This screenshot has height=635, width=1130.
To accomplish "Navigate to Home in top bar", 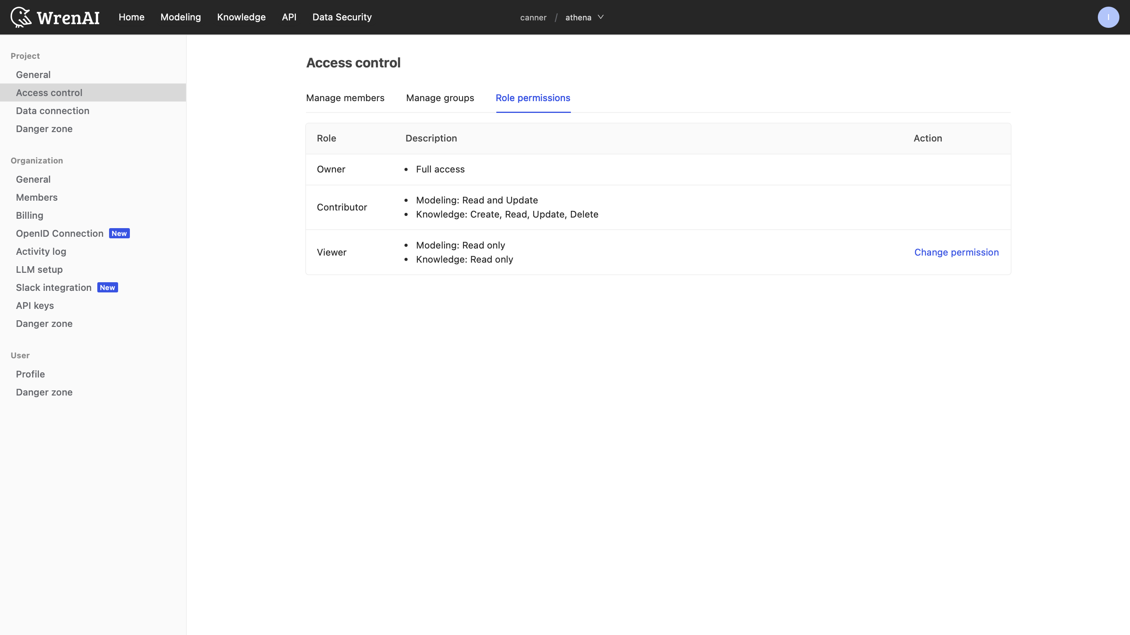I will (x=131, y=17).
